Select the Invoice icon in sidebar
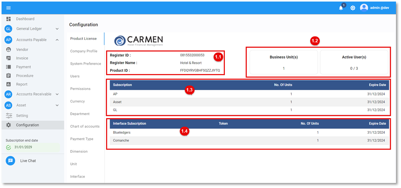Viewport: 401px width, 188px height. (9, 58)
